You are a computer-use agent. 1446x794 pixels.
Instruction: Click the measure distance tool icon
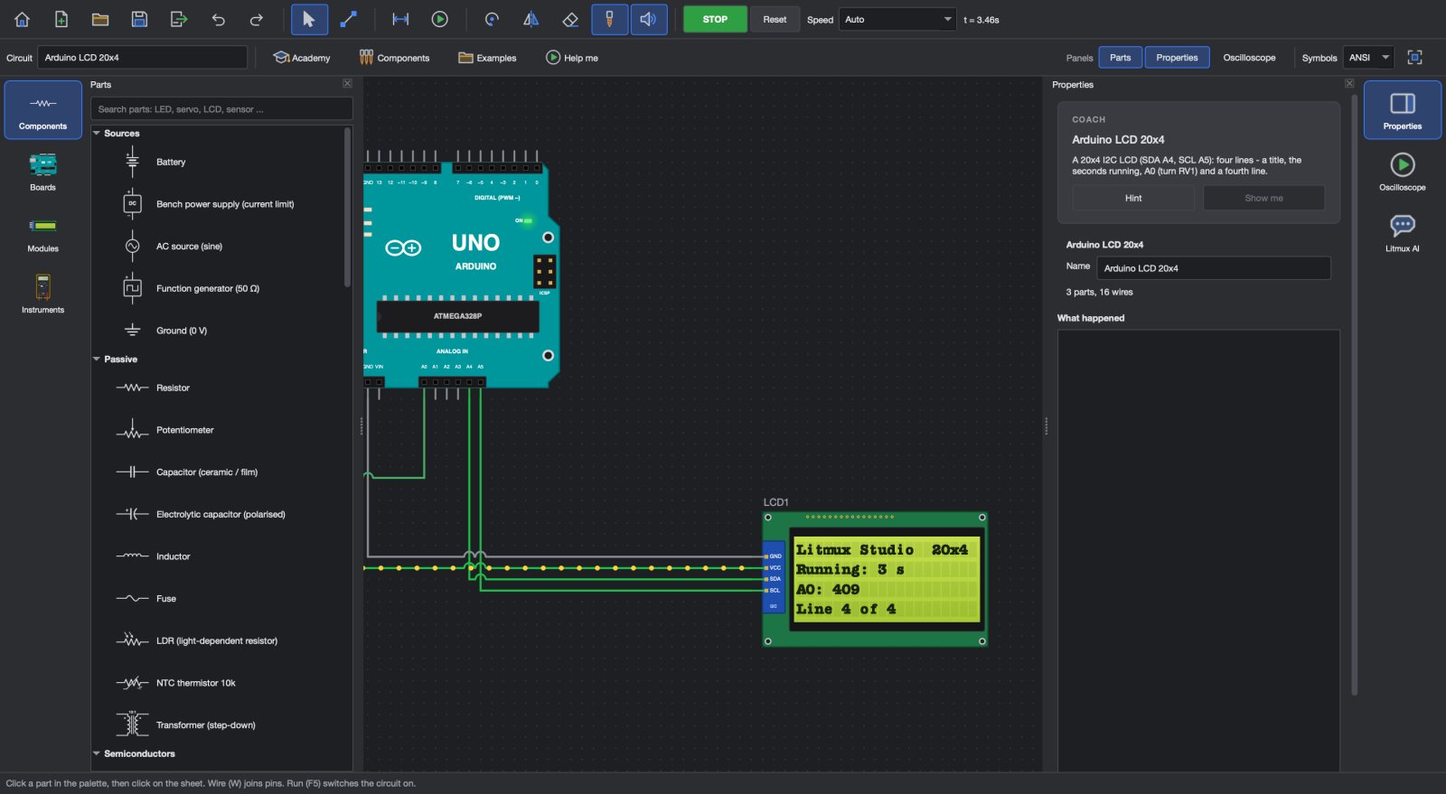(x=400, y=19)
